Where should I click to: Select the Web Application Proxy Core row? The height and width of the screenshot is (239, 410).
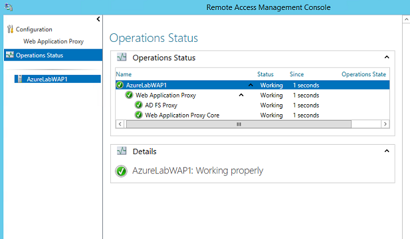253,115
